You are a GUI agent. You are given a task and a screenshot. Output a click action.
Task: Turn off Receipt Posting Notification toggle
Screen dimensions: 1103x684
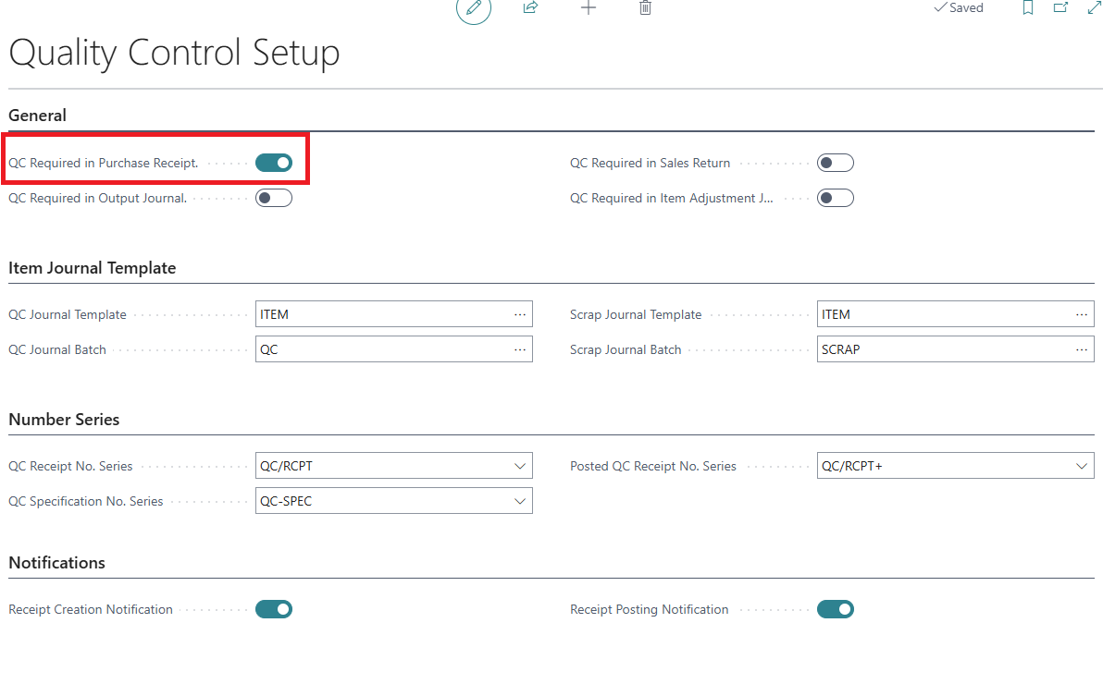tap(835, 609)
